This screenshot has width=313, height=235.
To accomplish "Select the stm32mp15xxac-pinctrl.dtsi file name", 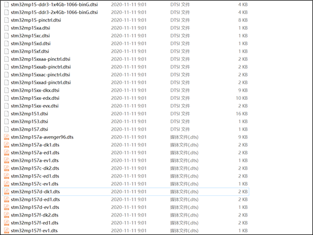I will (x=40, y=75).
